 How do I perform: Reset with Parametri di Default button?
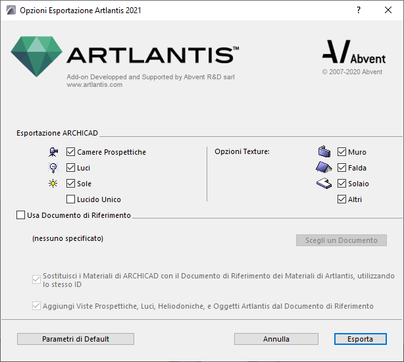pyautogui.click(x=76, y=339)
